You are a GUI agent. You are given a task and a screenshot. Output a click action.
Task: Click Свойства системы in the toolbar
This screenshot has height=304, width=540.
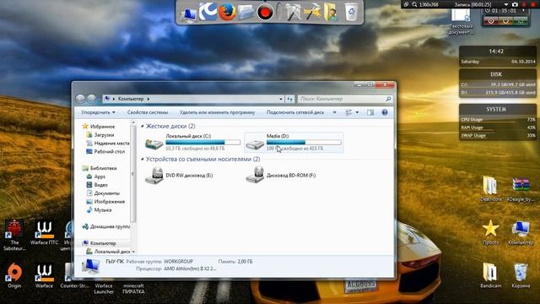click(x=148, y=112)
